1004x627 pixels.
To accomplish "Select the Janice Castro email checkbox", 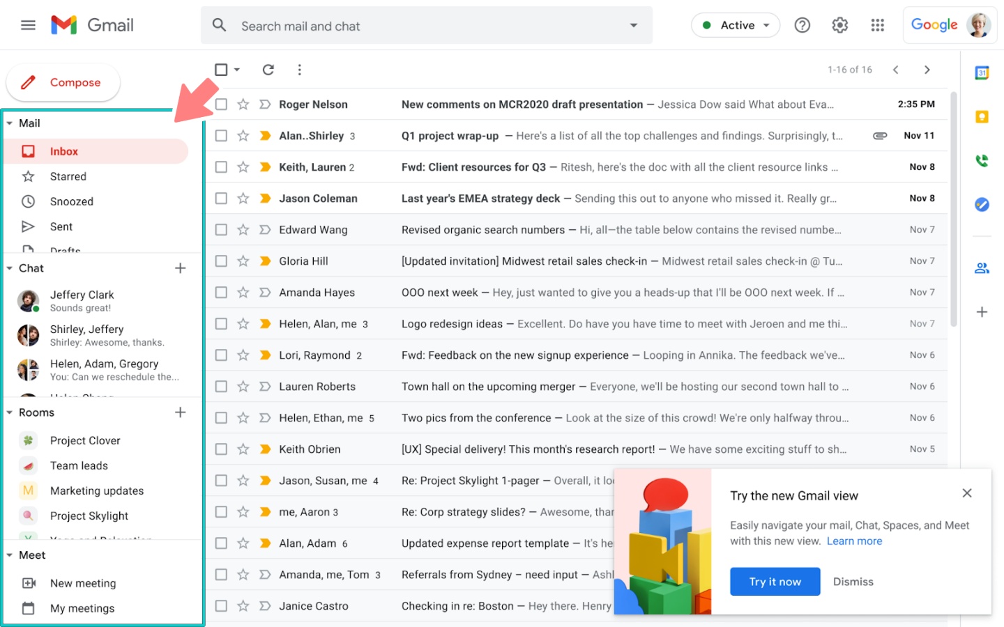I will pos(221,606).
